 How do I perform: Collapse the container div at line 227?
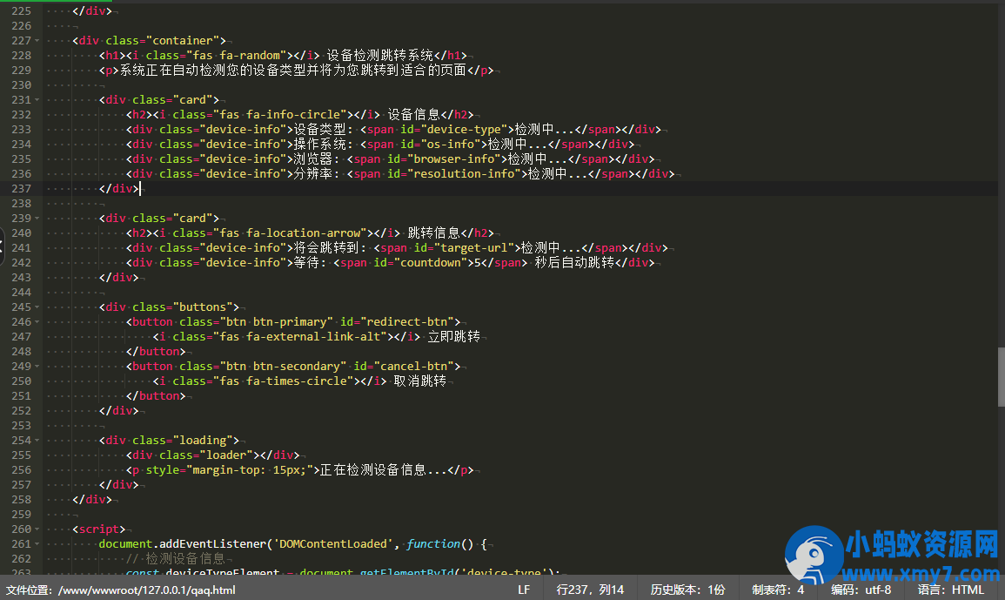pos(37,40)
